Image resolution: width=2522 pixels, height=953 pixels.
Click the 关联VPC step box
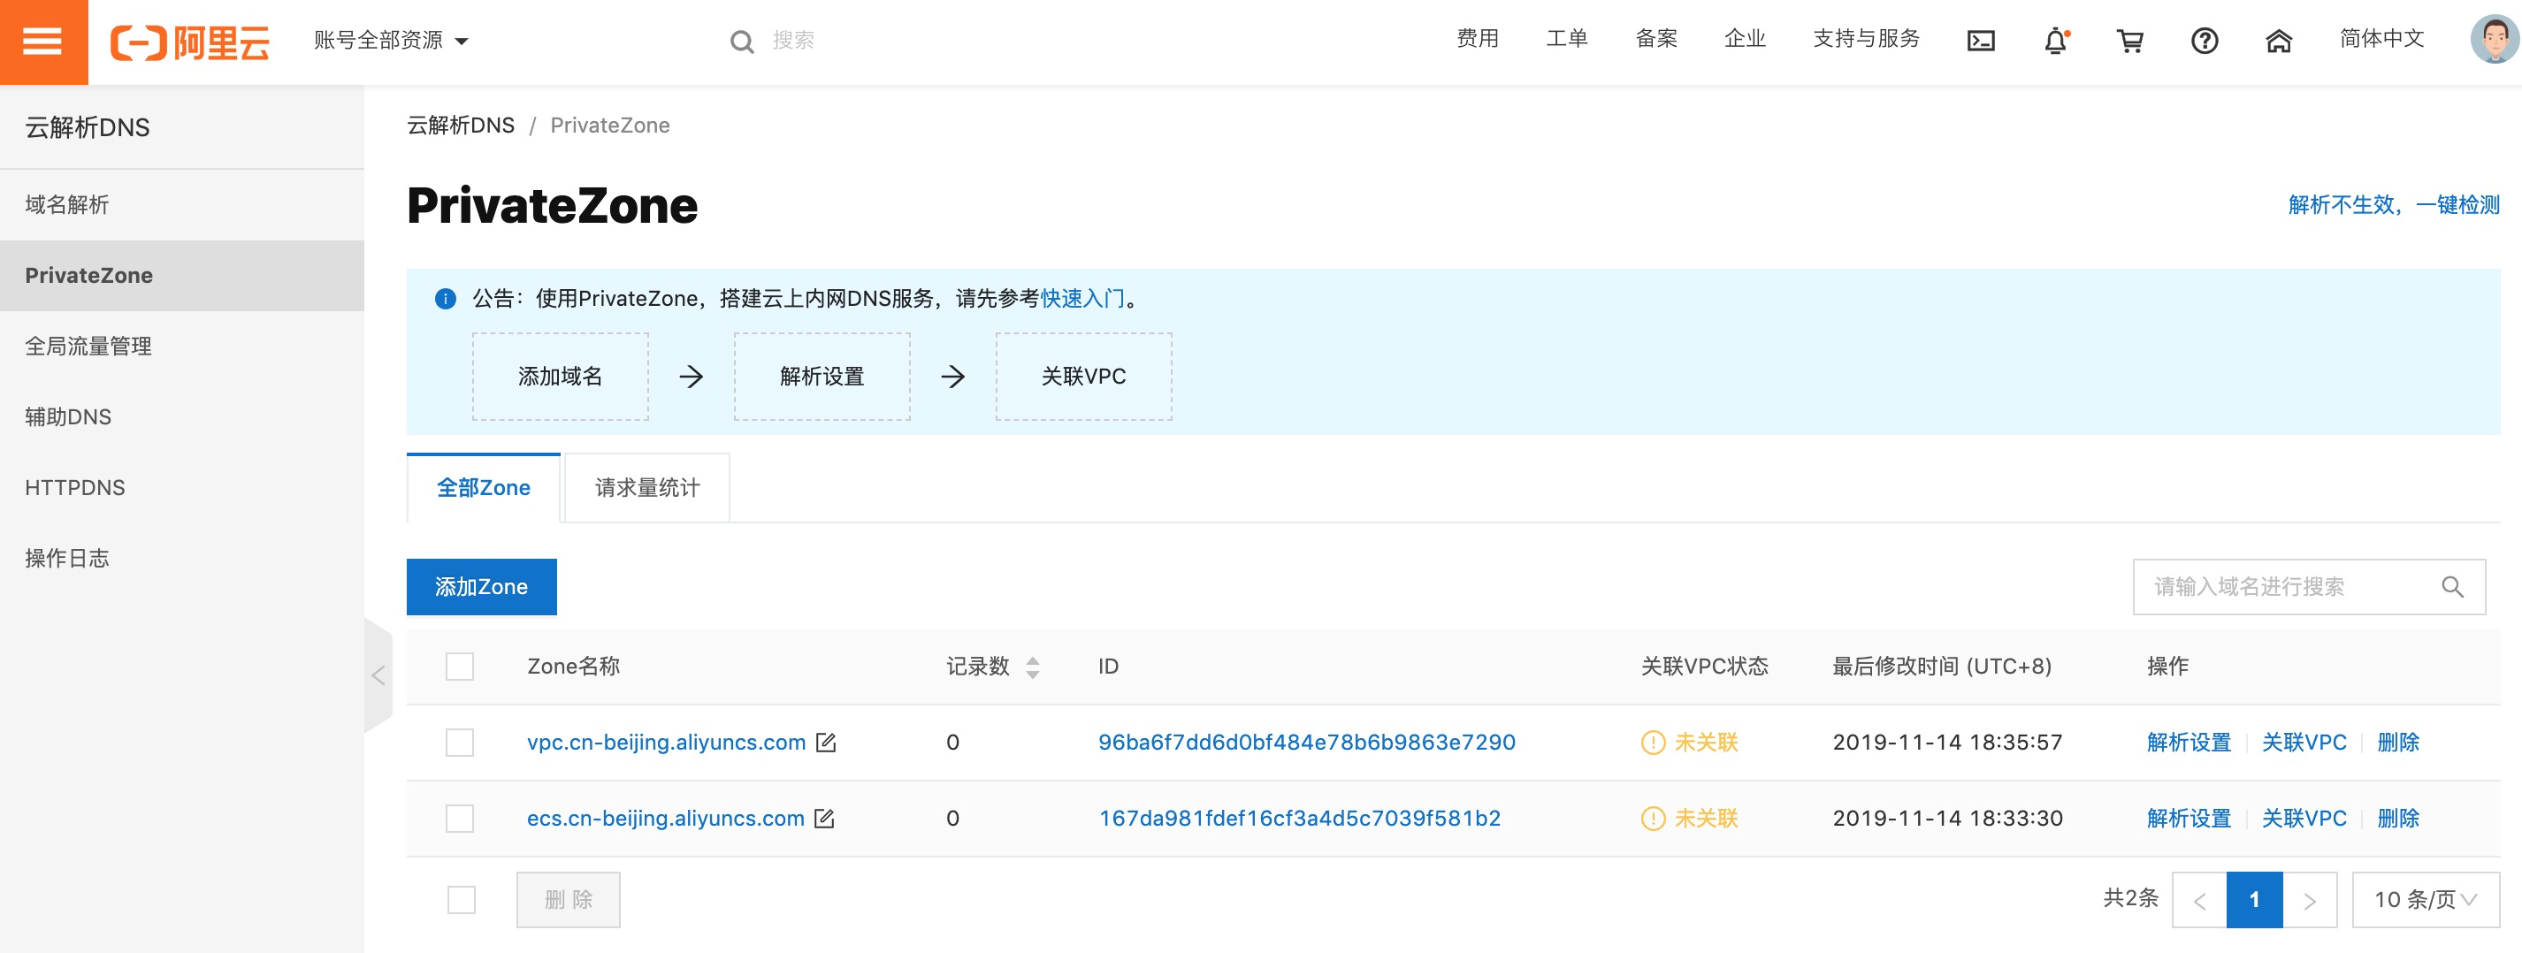click(1082, 377)
